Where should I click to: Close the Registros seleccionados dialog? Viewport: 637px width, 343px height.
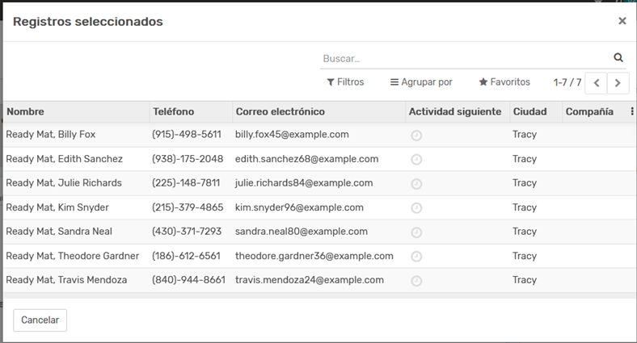click(x=622, y=21)
